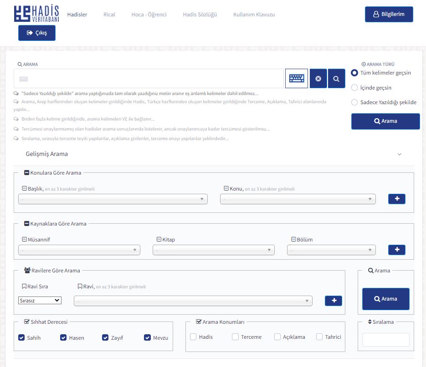Open the Müsannif dropdown
The height and width of the screenshot is (367, 426).
point(79,250)
